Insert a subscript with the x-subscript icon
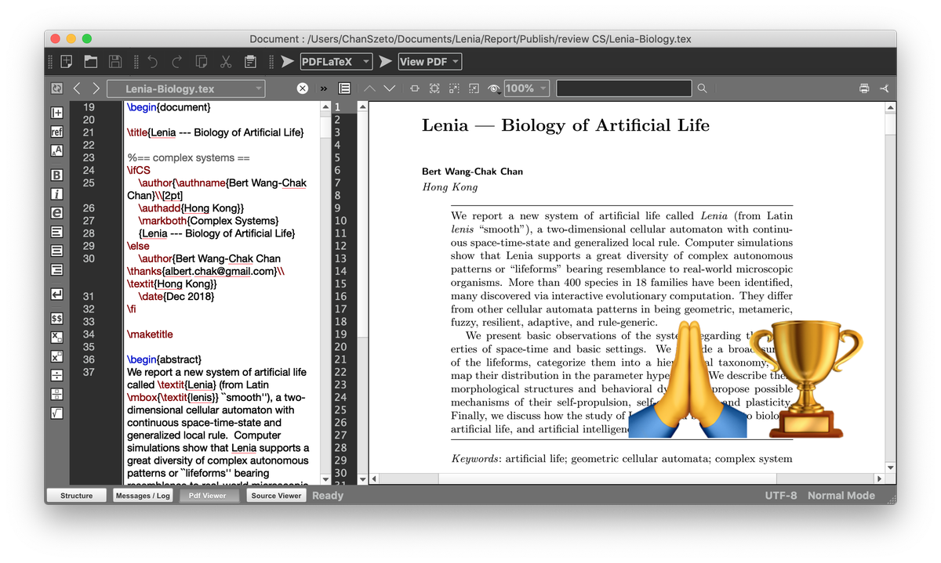 56,337
